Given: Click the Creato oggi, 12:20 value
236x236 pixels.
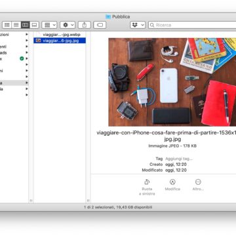Looking at the screenshot, I should [176, 165].
